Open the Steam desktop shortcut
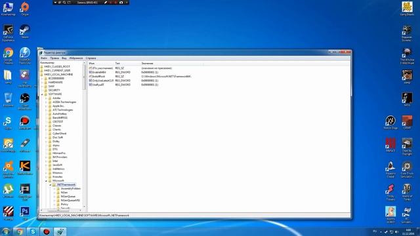The height and width of the screenshot is (236, 420). click(25, 31)
